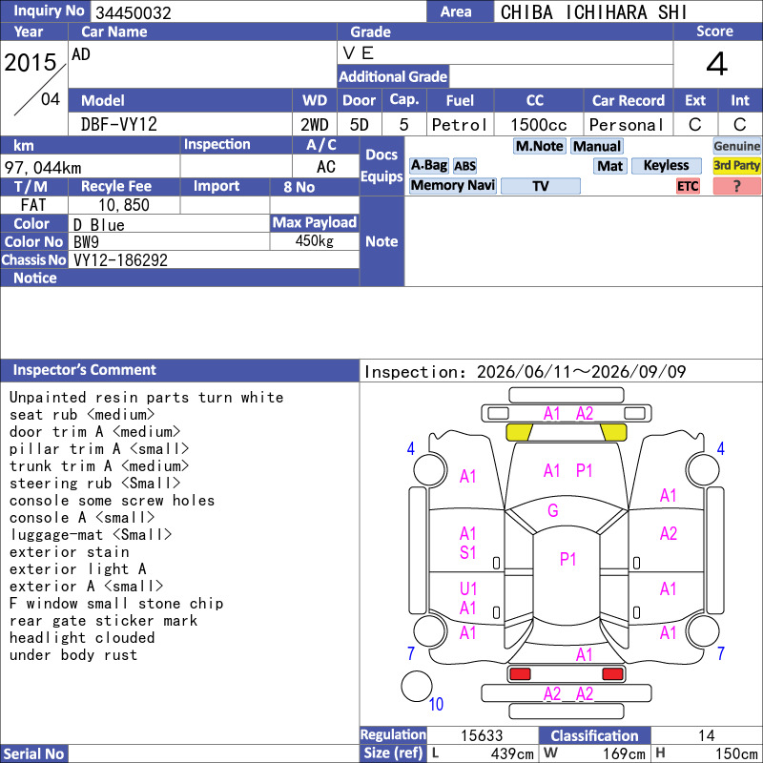The height and width of the screenshot is (763, 763).
Task: Select the yellow 3rd Party badge
Action: 736,165
